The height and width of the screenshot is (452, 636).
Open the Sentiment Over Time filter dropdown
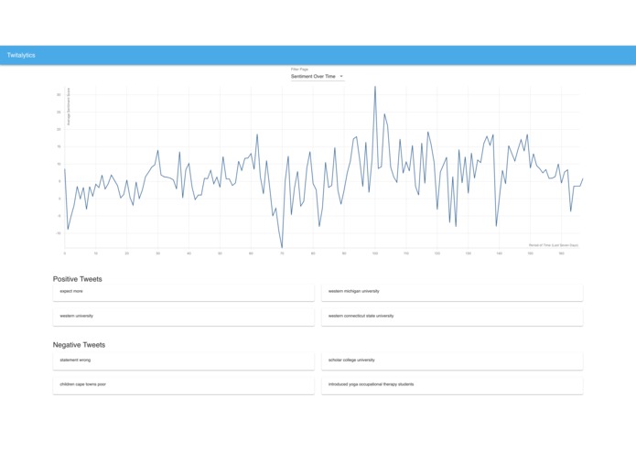318,76
